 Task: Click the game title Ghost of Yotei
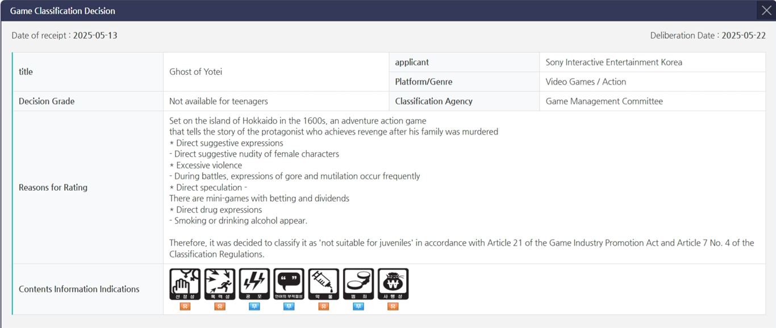tap(195, 72)
